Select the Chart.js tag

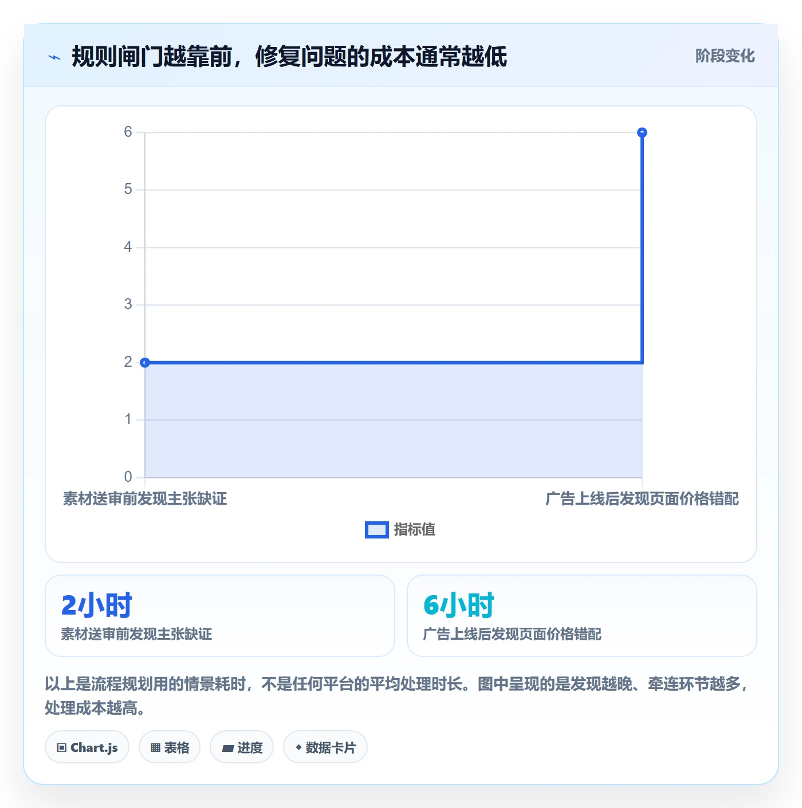click(87, 747)
